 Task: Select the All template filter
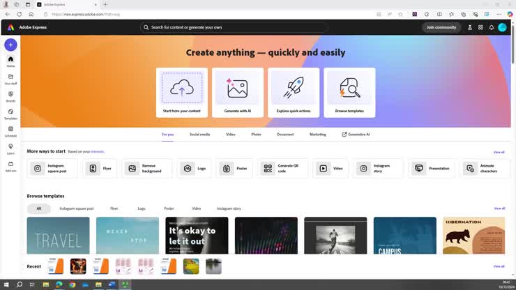(x=39, y=208)
